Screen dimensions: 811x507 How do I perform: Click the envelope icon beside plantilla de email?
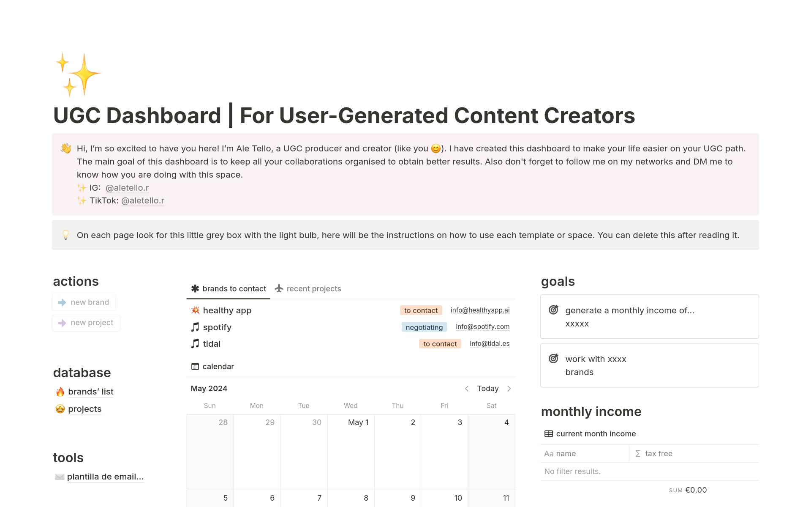coord(60,477)
